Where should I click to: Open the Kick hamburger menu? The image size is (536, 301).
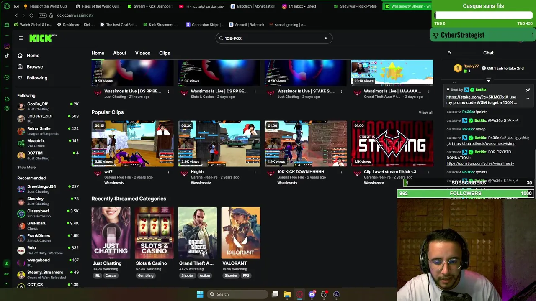21,38
